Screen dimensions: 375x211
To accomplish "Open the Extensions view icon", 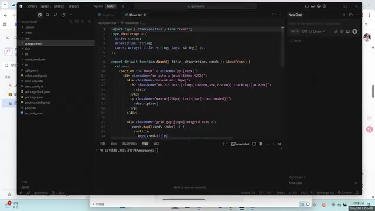I will 63,15.
